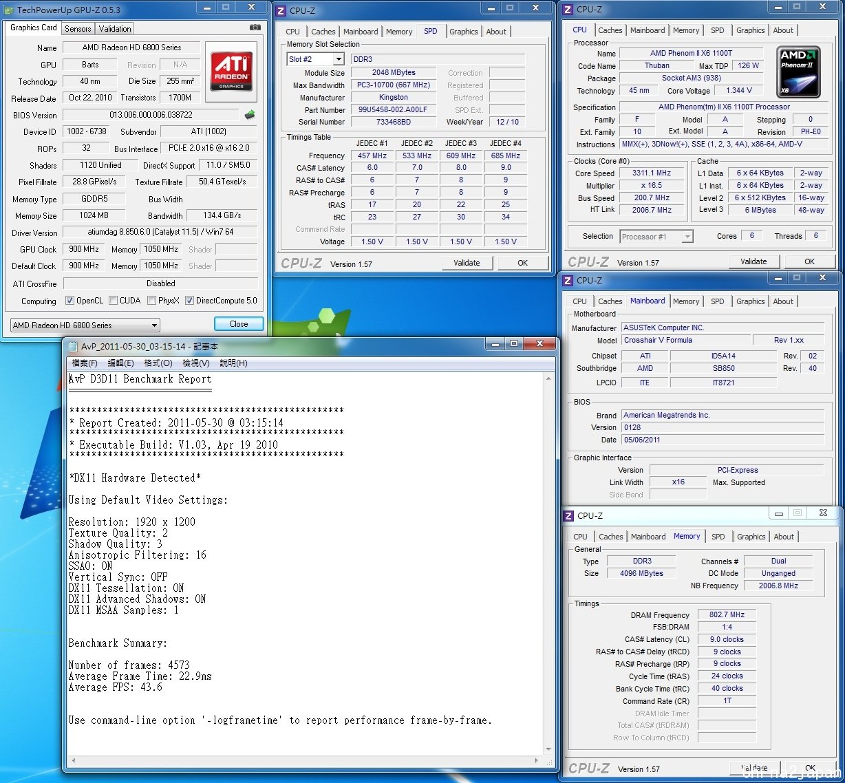Click the "AMD Radeon HD 6800 Series" name field
Screen dimensions: 845x783
point(131,47)
